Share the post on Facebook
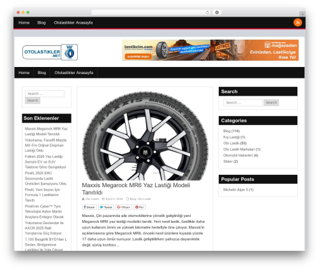 (x=89, y=207)
